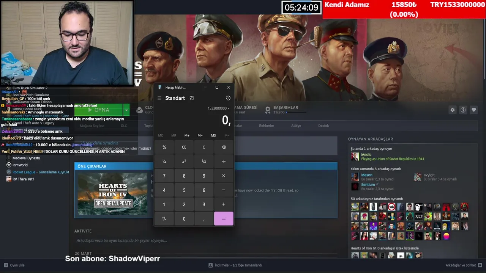The height and width of the screenshot is (273, 486).
Task: Click digit 7 on calculator
Action: tap(164, 176)
